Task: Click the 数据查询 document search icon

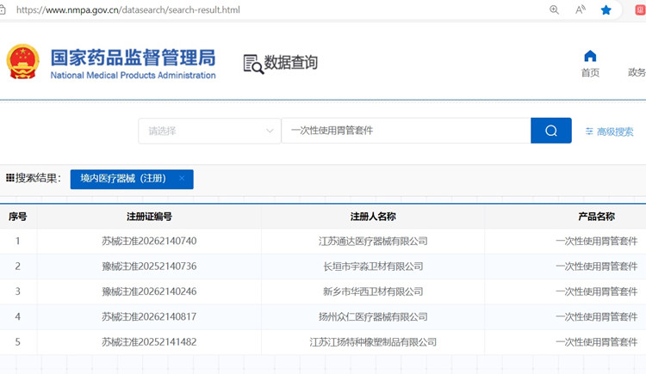Action: (253, 64)
